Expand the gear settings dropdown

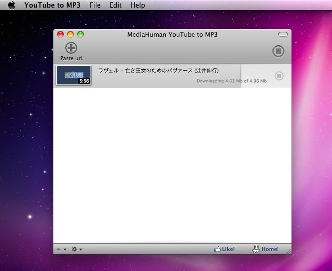click(x=77, y=249)
